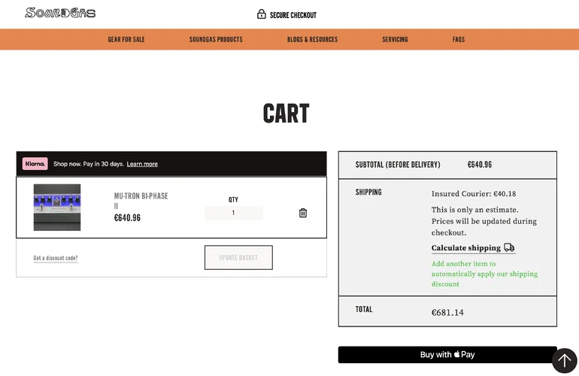Open the FAQs page
The image size is (579, 376).
(x=459, y=39)
